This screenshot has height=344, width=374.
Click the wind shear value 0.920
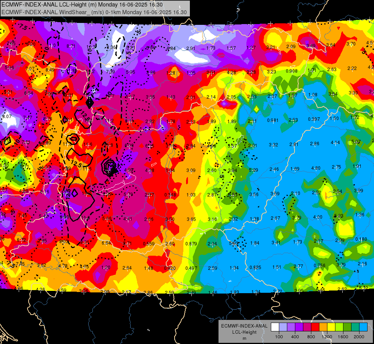coord(170,268)
